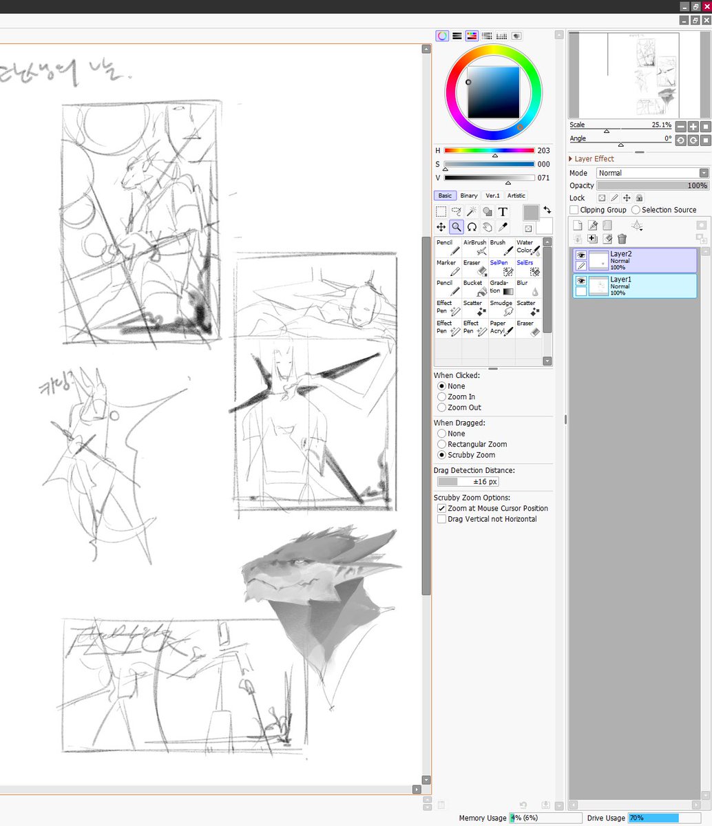Switch to the Artistic tool tab
712x826 pixels.
click(x=516, y=195)
